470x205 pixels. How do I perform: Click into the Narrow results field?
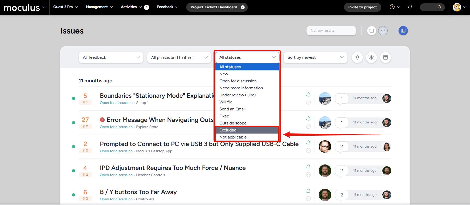click(x=331, y=31)
